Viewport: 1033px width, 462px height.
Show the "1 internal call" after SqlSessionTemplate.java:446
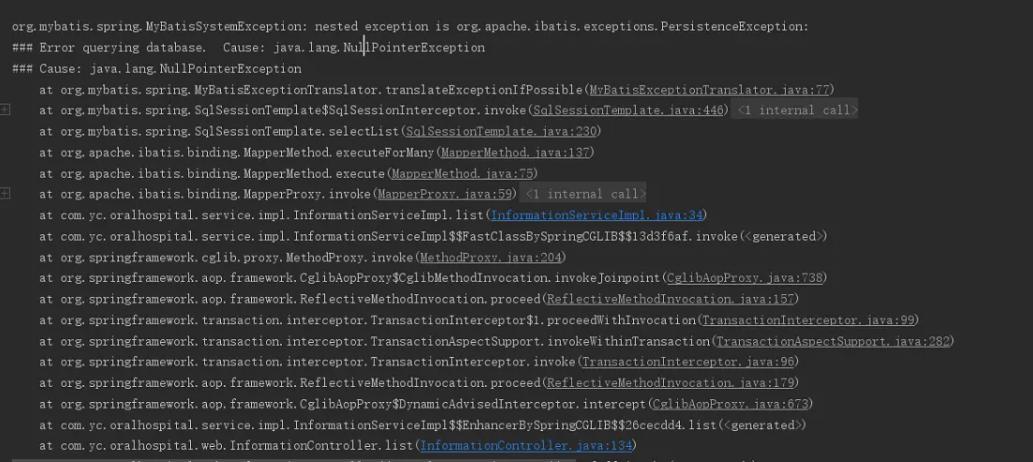(x=798, y=110)
